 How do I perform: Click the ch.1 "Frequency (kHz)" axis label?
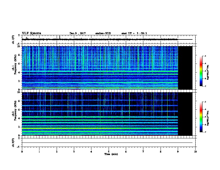point(16,64)
